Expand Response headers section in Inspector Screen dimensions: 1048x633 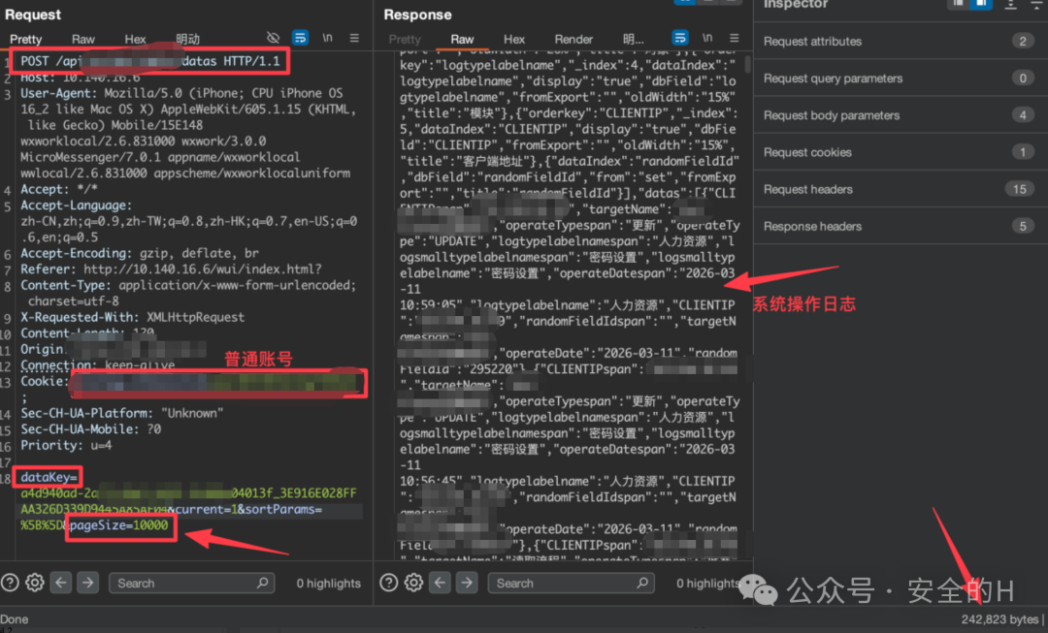[x=900, y=227]
